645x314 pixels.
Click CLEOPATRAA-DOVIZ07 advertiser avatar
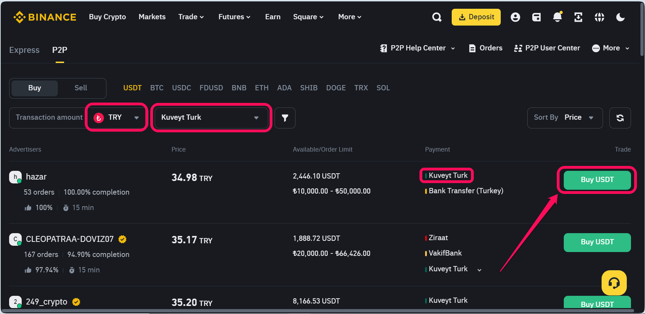point(15,239)
